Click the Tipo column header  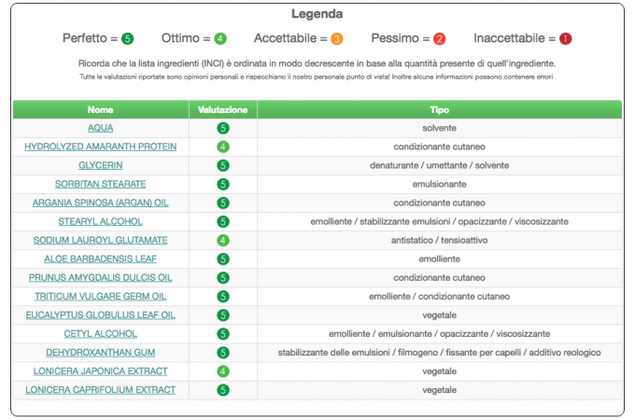coord(440,109)
